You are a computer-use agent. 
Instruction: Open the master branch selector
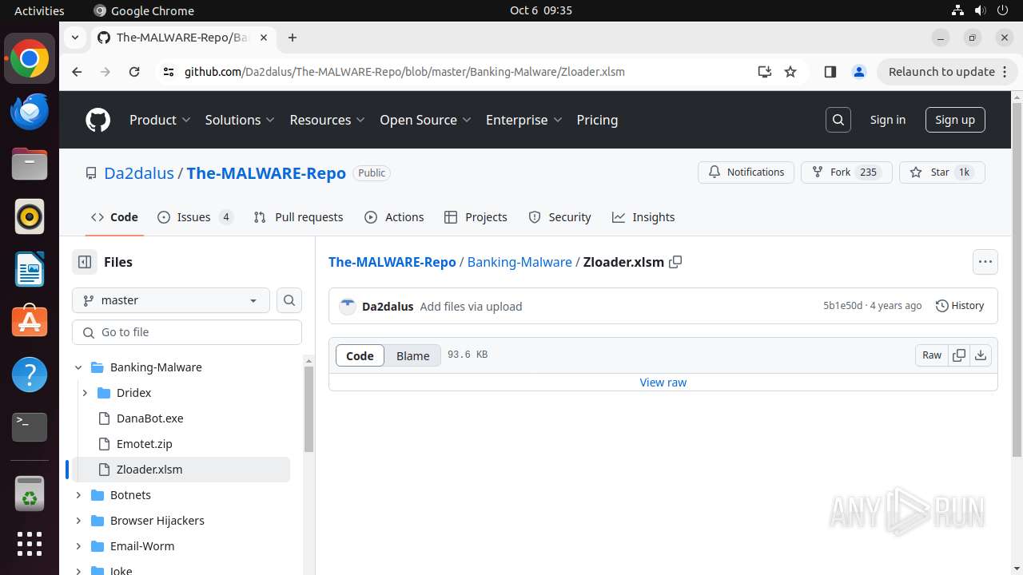tap(171, 300)
